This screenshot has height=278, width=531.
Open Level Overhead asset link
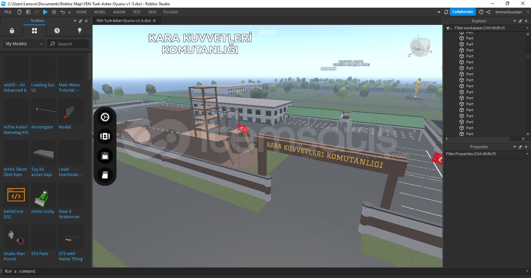70,172
